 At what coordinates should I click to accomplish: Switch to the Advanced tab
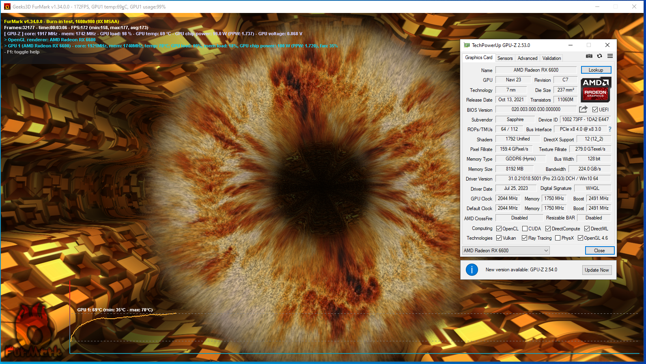coord(527,58)
